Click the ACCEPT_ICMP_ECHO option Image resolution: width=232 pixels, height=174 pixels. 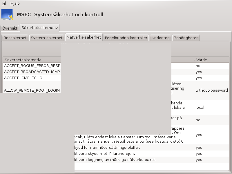coord(23,78)
